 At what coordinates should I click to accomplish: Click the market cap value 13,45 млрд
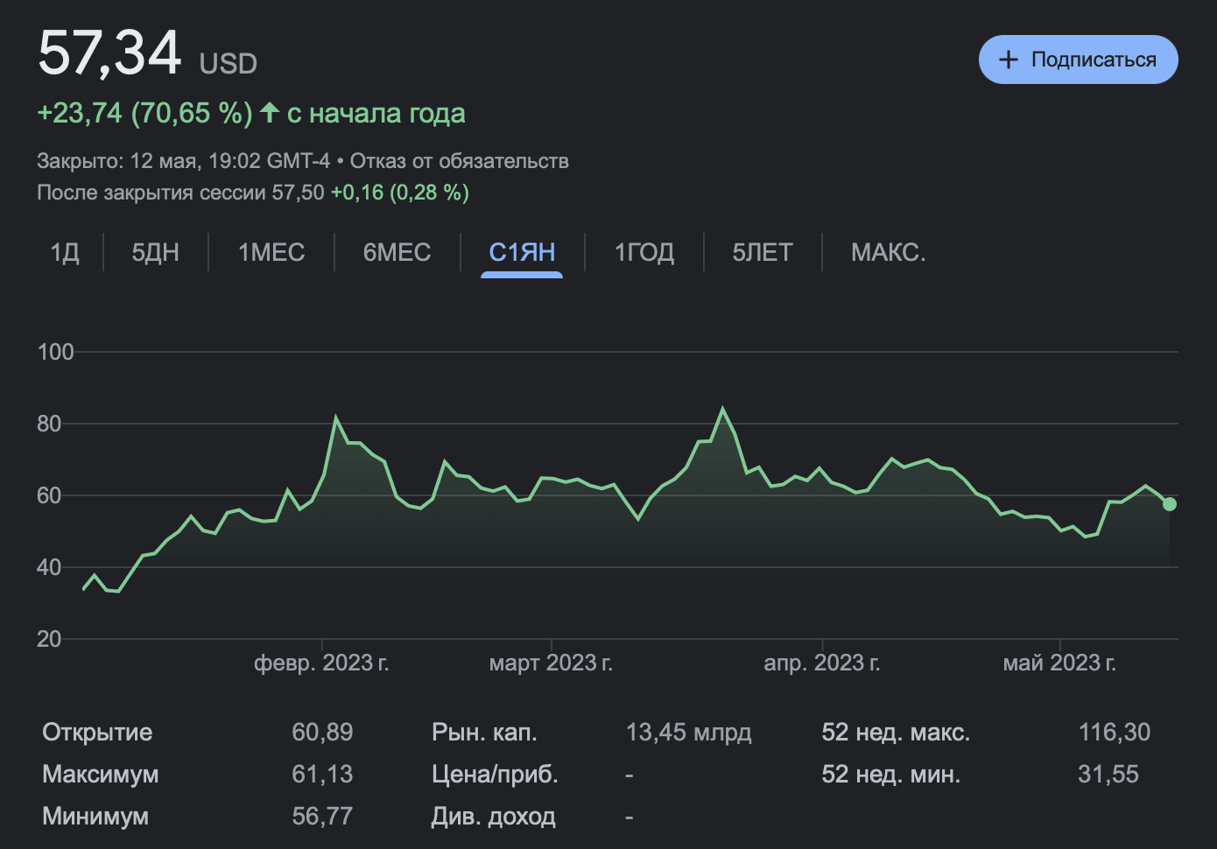(x=689, y=732)
